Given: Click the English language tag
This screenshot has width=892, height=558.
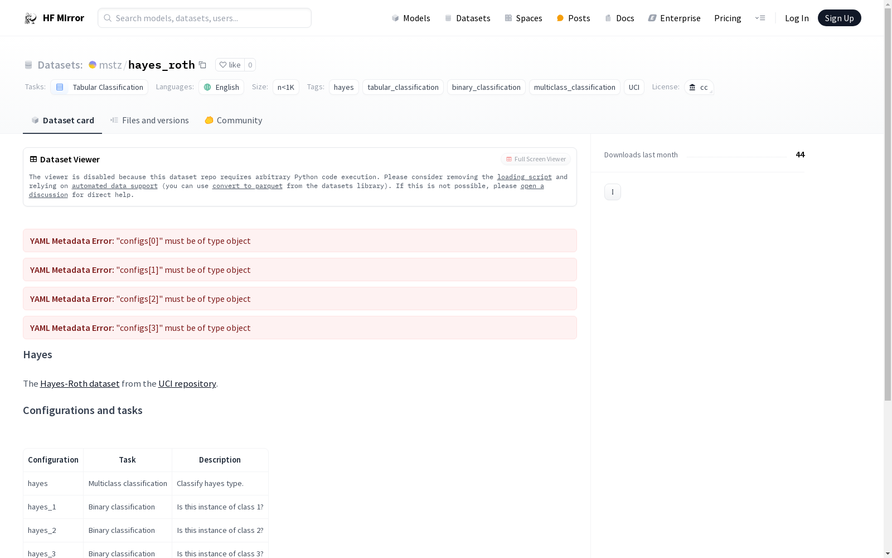Looking at the screenshot, I should click(221, 88).
